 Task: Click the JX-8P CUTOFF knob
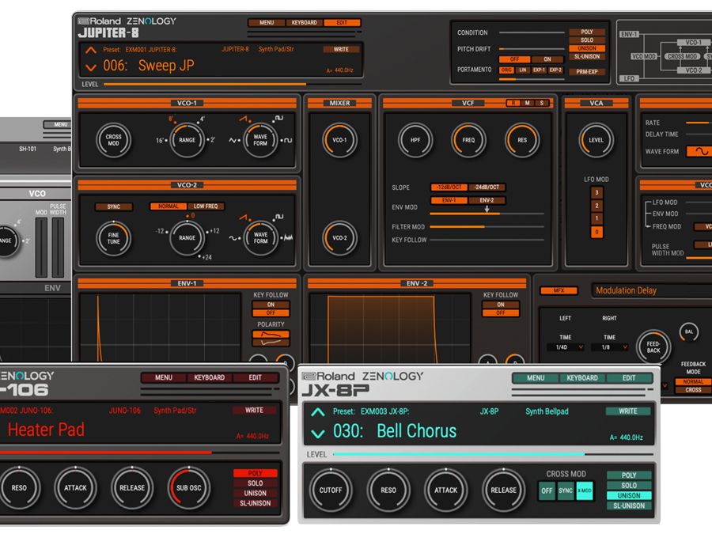(x=331, y=490)
